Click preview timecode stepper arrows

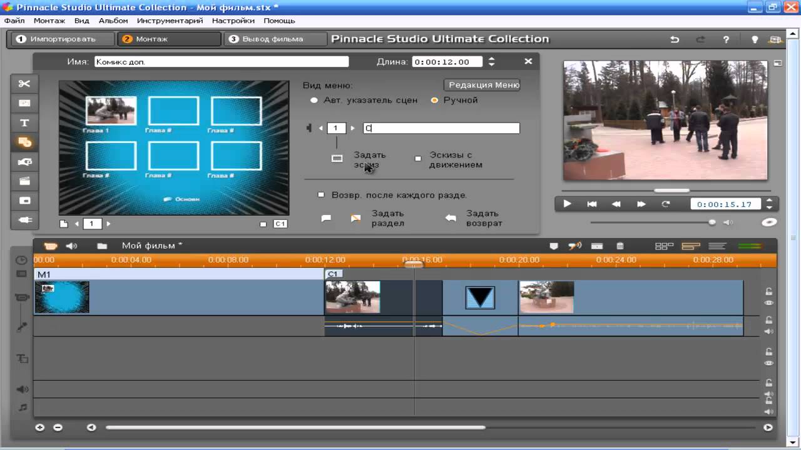[769, 204]
